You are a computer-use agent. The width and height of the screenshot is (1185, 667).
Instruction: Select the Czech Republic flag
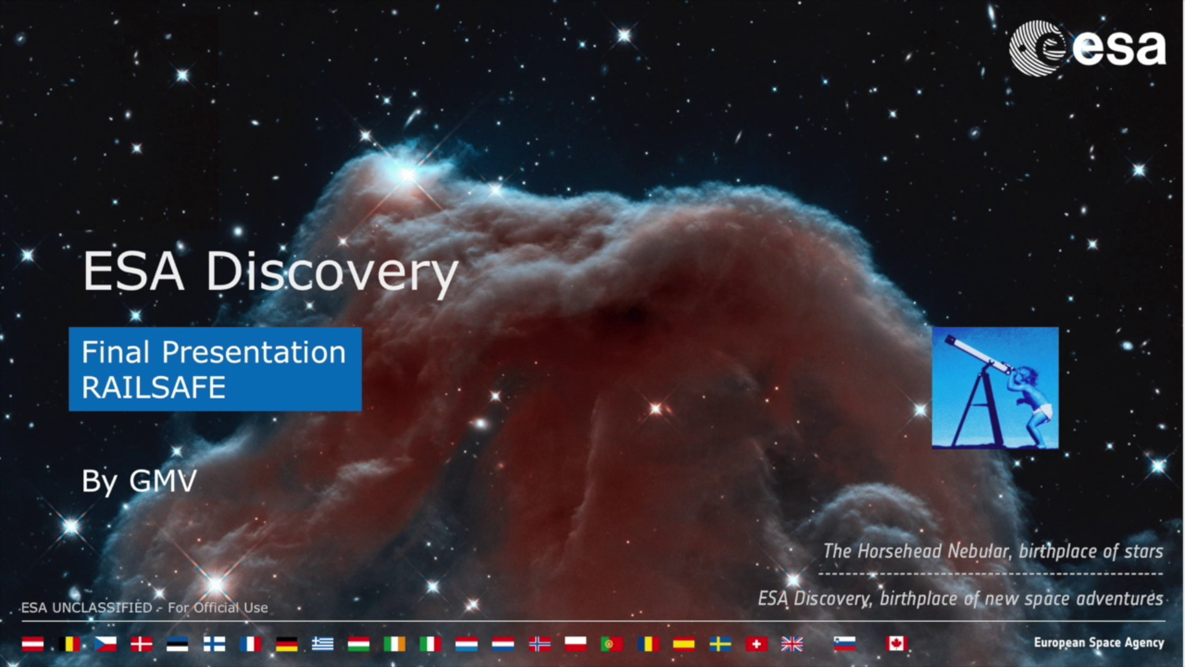pyautogui.click(x=106, y=644)
